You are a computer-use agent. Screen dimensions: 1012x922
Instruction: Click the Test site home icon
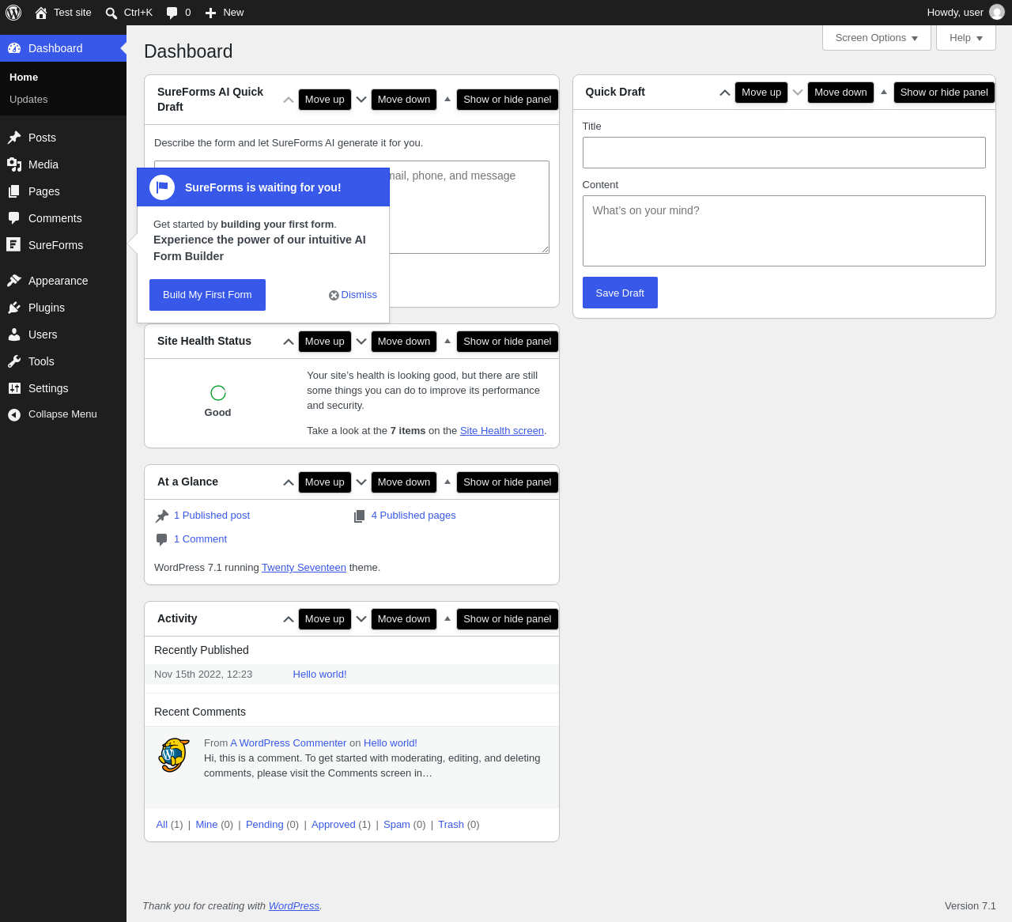(x=41, y=13)
